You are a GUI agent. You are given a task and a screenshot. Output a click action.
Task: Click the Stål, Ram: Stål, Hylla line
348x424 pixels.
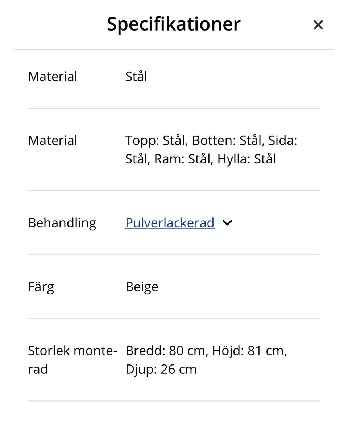point(188,159)
